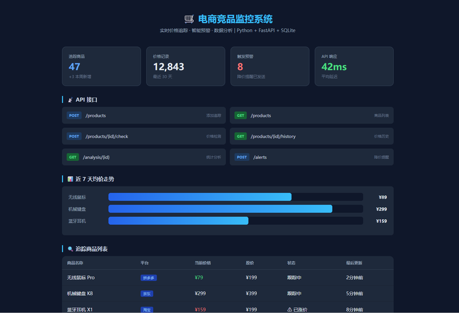
Task: Click the 平均延迟 note under 42ms
Action: point(329,77)
